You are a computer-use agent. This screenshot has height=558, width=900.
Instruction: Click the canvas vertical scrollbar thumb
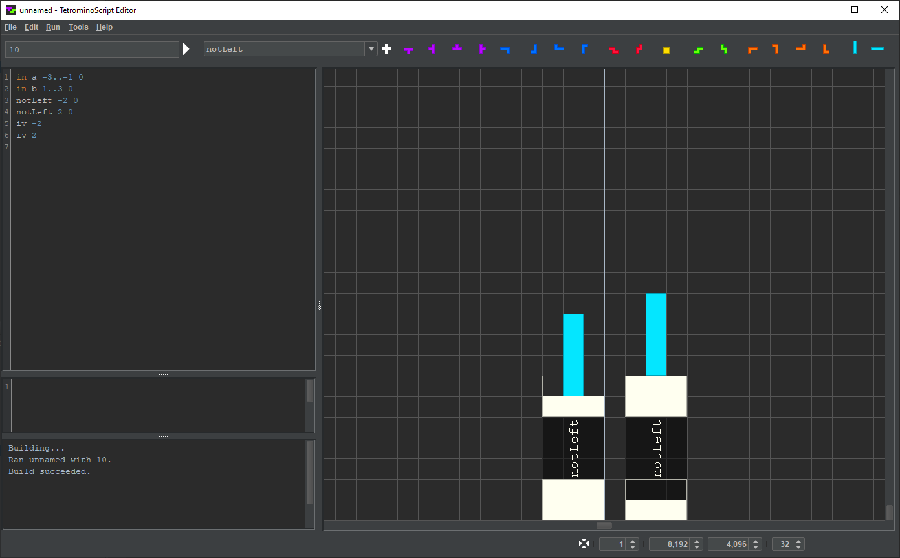[x=890, y=512]
